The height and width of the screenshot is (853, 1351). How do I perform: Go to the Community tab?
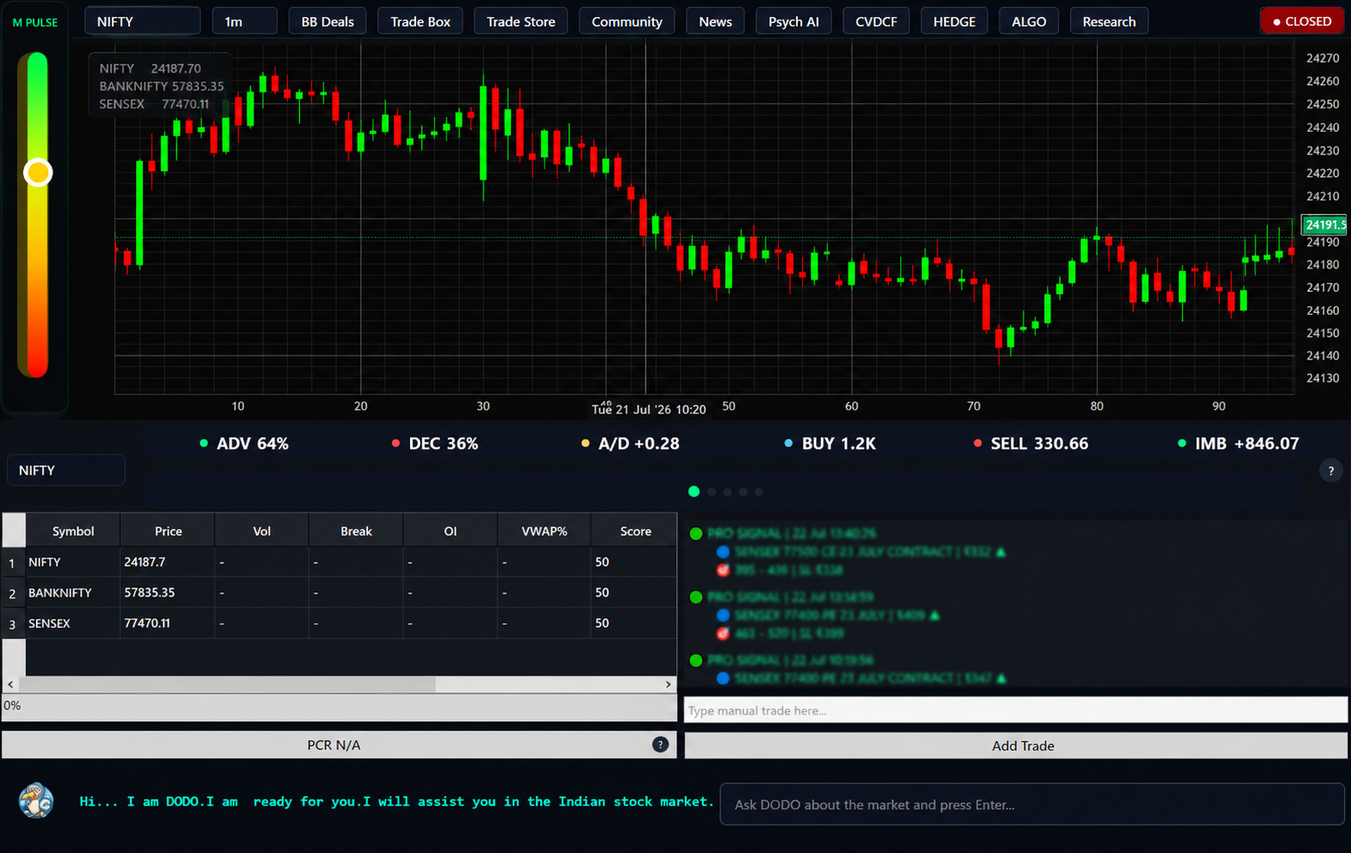[x=627, y=21]
